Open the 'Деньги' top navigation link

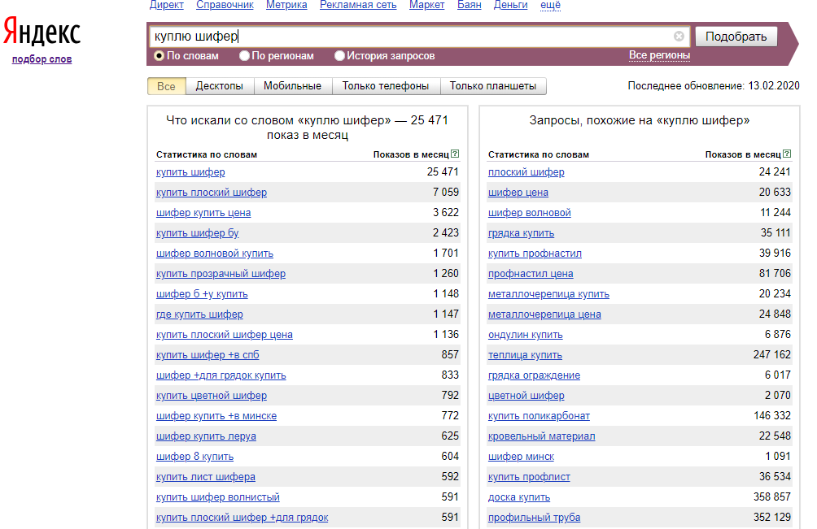[x=511, y=5]
